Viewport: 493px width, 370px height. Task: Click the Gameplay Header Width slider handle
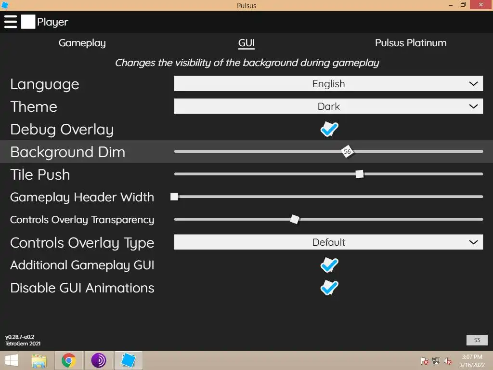[174, 197]
